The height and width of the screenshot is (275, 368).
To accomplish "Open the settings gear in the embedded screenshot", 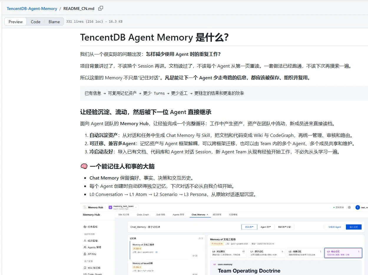I will (349, 207).
